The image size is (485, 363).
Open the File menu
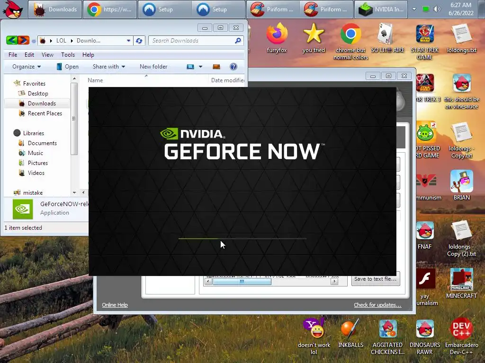coord(13,55)
